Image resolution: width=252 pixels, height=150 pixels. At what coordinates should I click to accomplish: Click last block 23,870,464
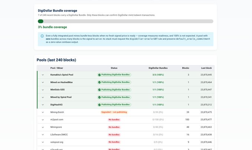pos(206,82)
